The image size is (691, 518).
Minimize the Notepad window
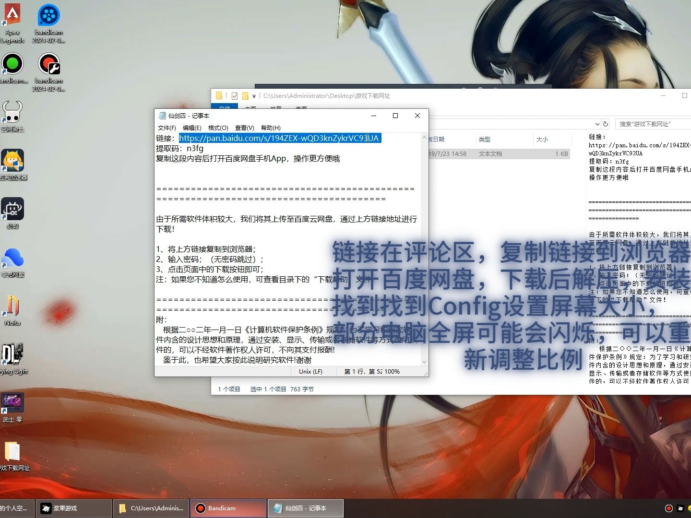374,116
